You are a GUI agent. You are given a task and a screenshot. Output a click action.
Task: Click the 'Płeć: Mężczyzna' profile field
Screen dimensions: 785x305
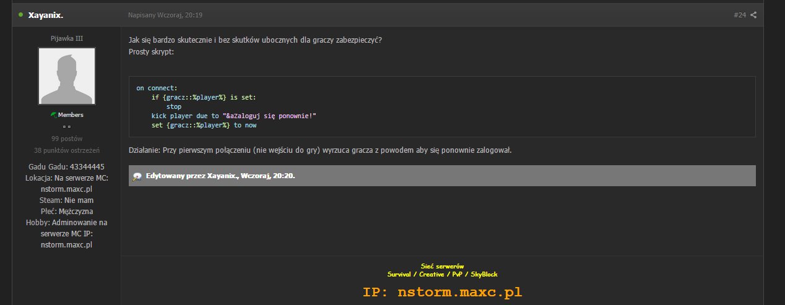click(66, 212)
